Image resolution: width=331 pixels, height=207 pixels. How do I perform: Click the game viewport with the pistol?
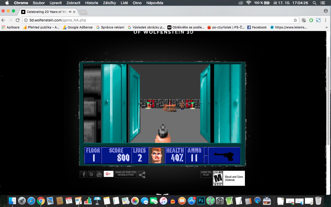point(162,103)
